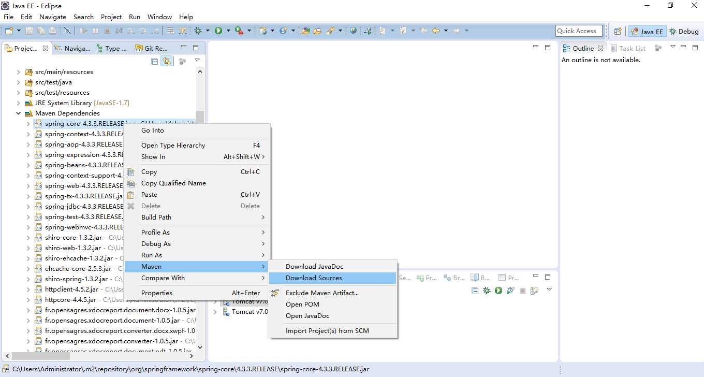Choose Open Type Hierarchy menu entry

tap(197, 146)
